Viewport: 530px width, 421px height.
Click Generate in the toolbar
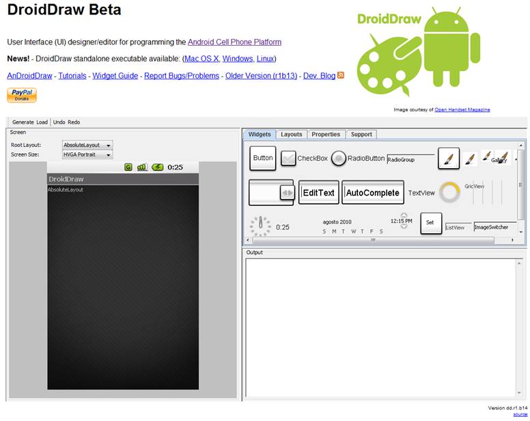click(23, 122)
